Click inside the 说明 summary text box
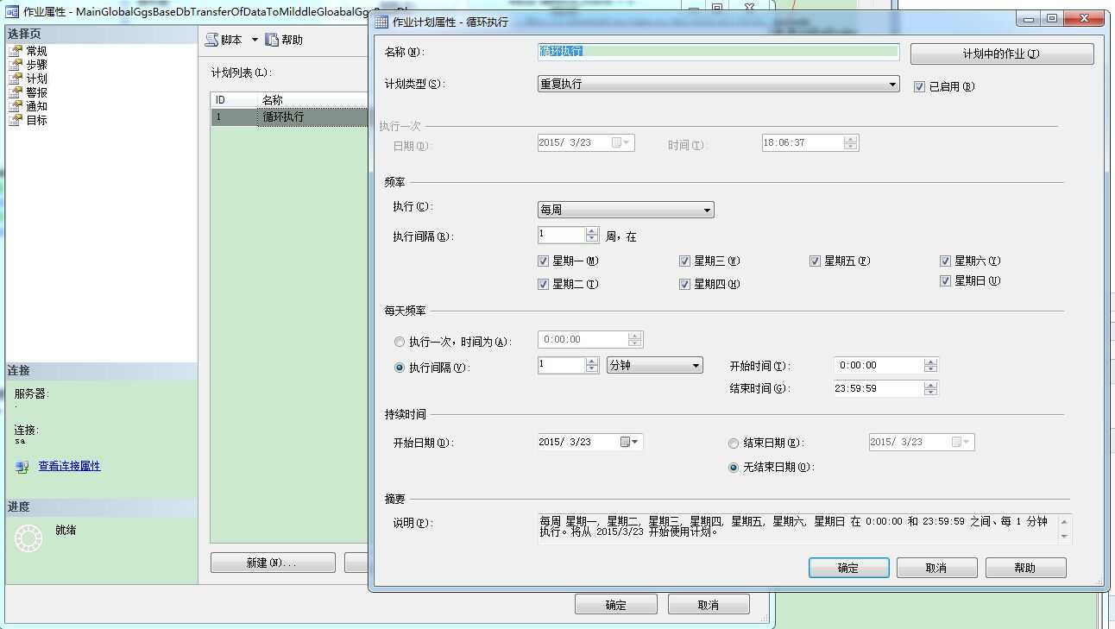Viewport: 1115px width, 629px height. tap(797, 528)
